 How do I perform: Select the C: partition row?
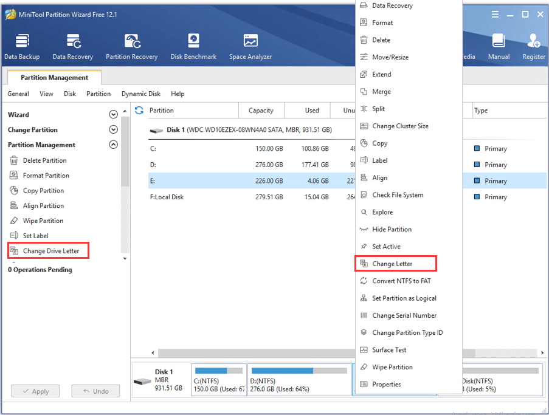[251, 148]
